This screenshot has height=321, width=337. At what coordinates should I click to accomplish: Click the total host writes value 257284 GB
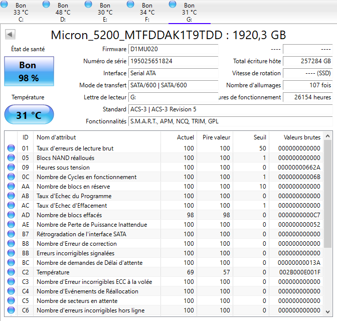click(308, 61)
